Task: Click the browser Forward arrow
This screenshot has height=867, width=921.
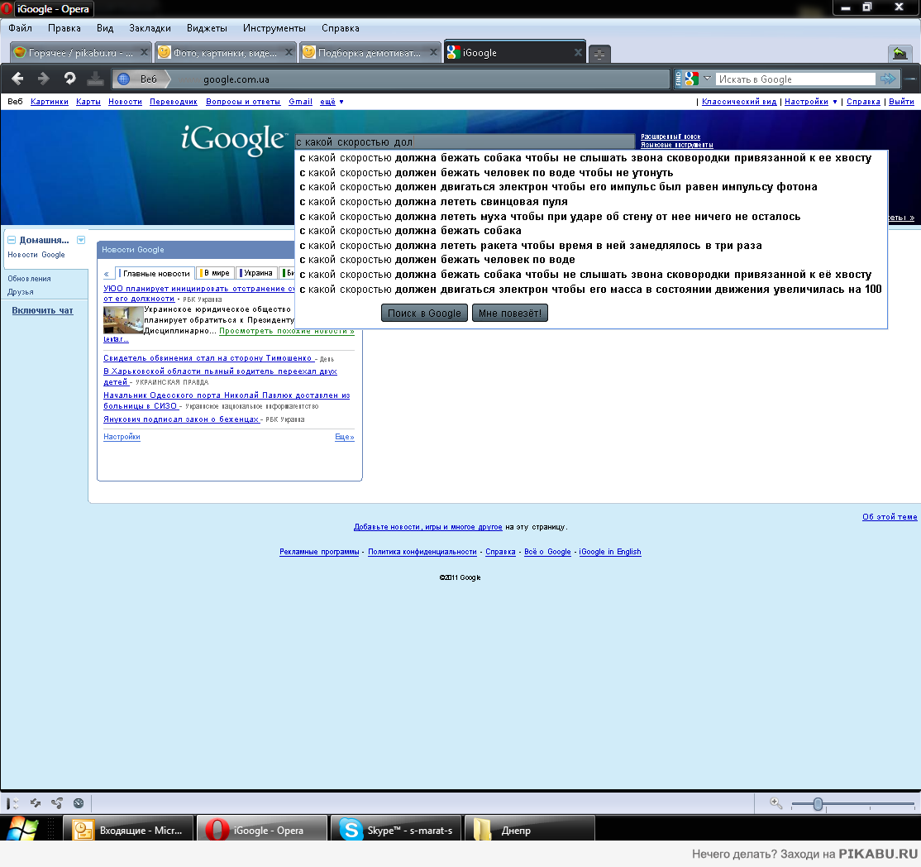Action: 44,79
